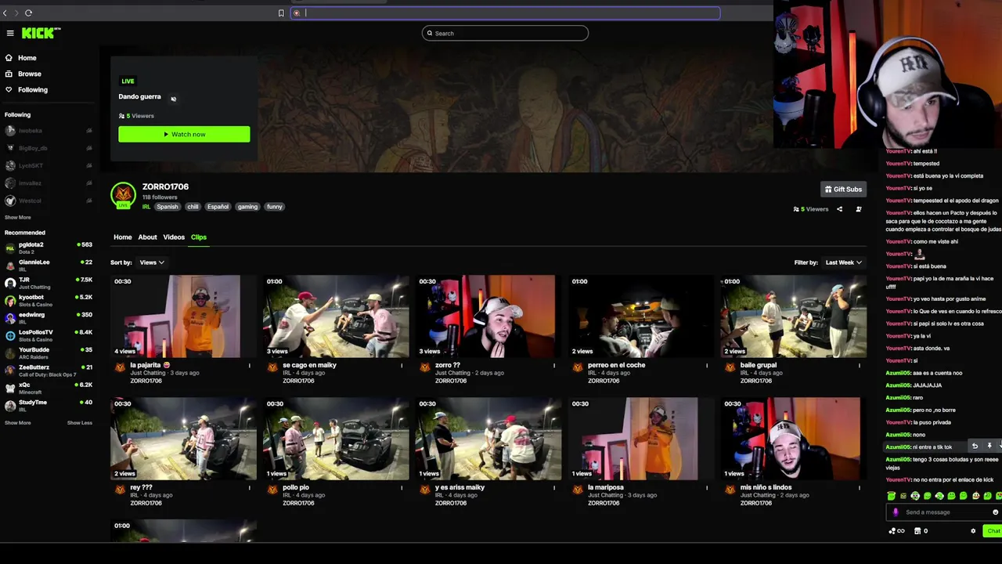Open the emoji picker in chat input

[995, 512]
